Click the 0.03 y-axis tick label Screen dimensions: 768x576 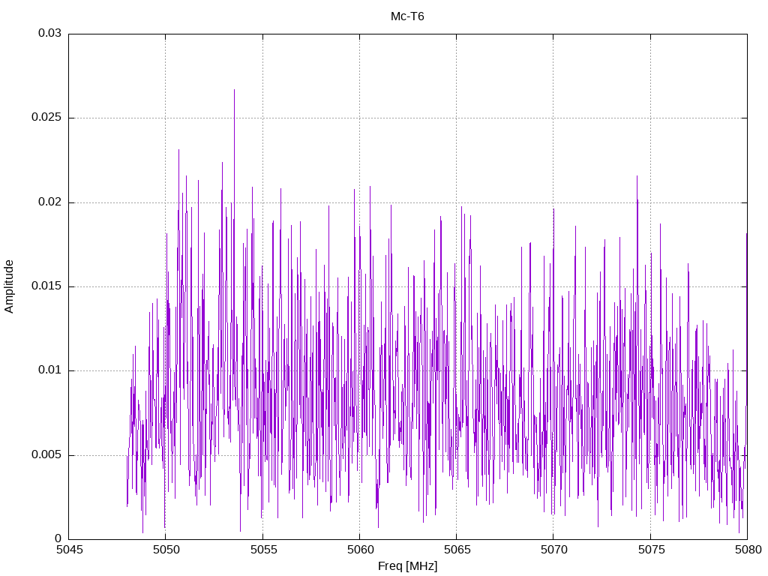50,33
